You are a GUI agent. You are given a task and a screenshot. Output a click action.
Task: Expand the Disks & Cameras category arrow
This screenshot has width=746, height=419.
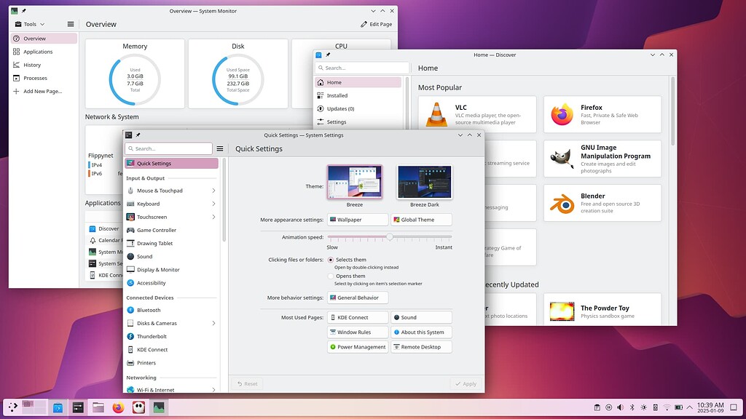point(213,323)
